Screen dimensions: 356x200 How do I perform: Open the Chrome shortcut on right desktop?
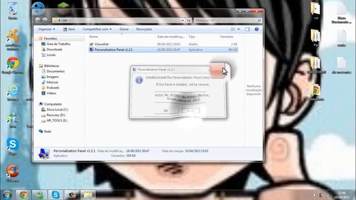click(315, 92)
